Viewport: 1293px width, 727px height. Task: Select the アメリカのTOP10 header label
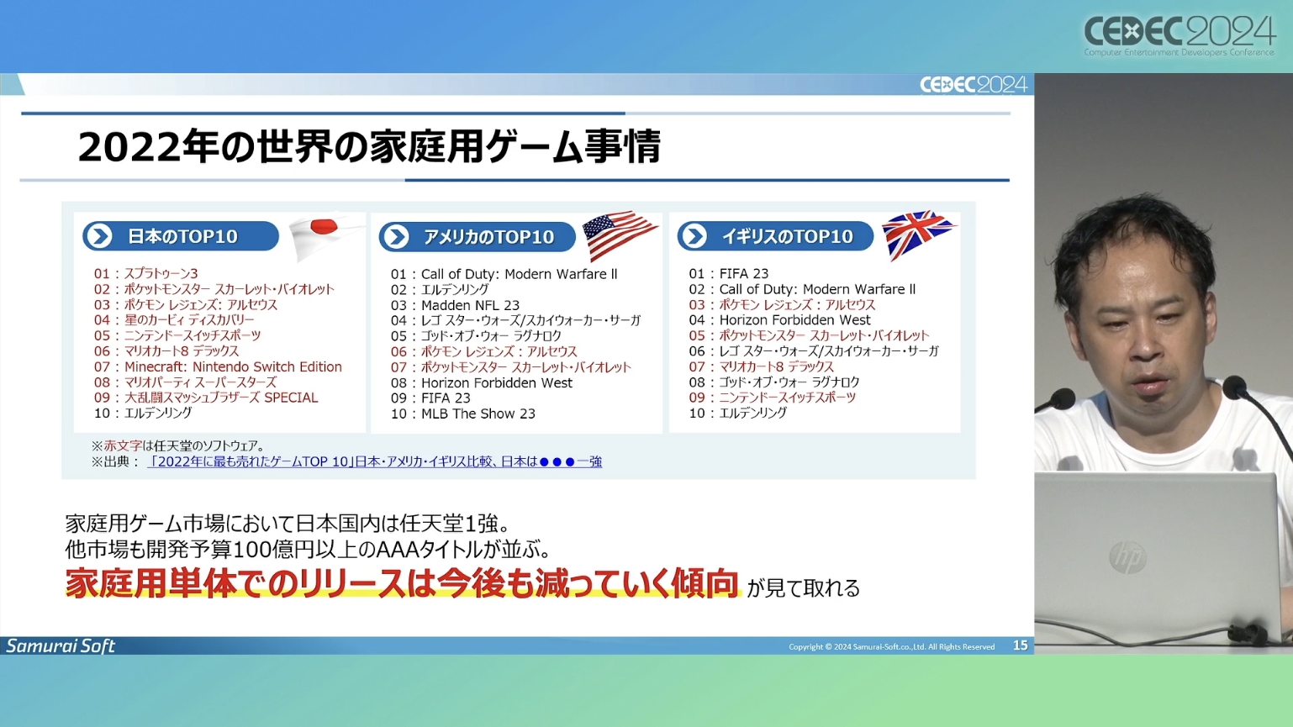tap(488, 237)
